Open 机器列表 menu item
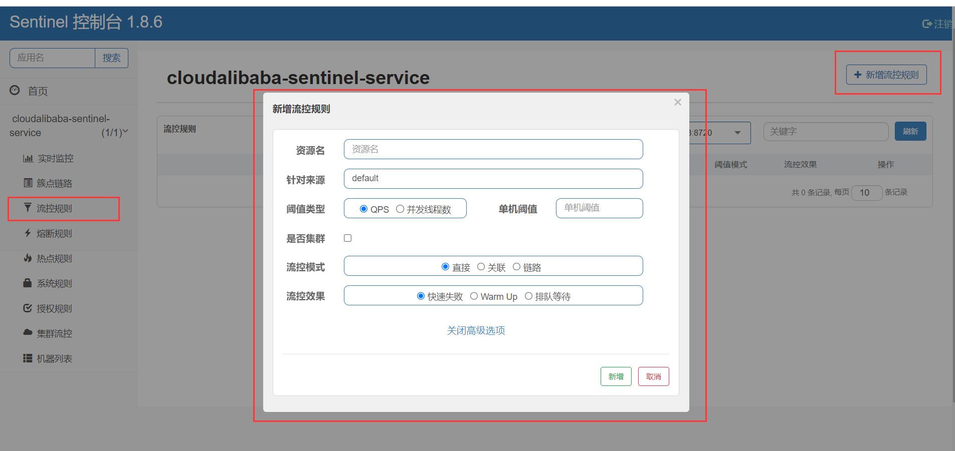This screenshot has width=955, height=451. click(54, 358)
